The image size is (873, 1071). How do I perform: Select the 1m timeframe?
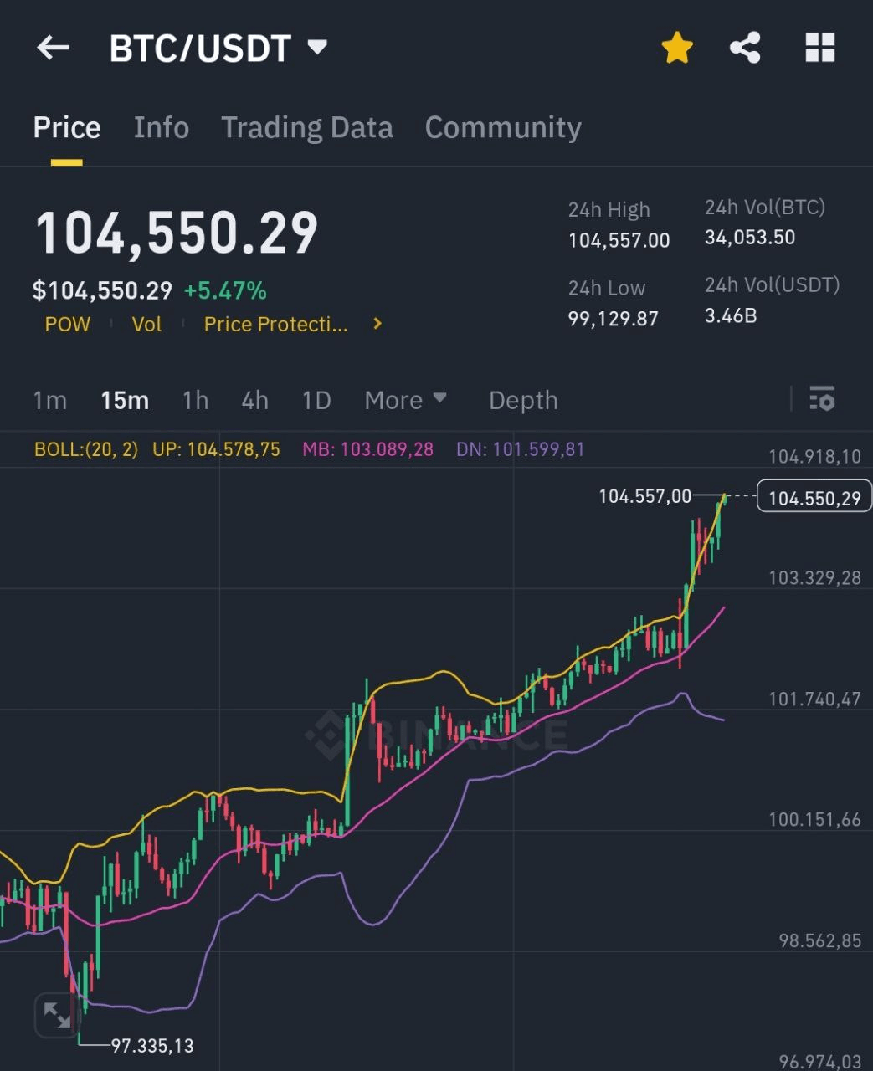click(49, 400)
